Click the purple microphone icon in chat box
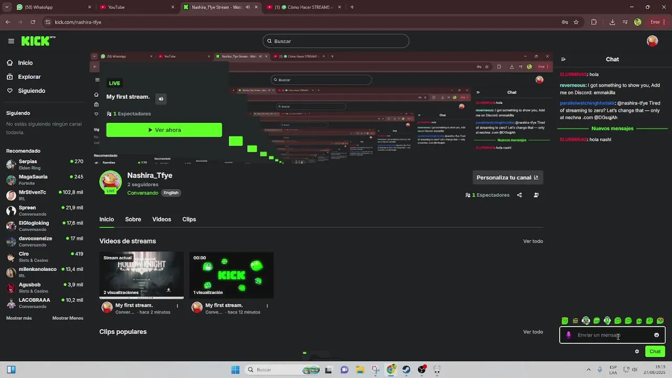This screenshot has width=672, height=378. [x=569, y=335]
